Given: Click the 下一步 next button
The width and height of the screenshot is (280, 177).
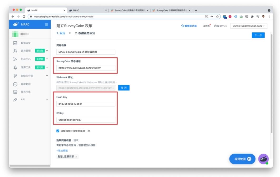Looking at the screenshot, I should click(x=258, y=35).
